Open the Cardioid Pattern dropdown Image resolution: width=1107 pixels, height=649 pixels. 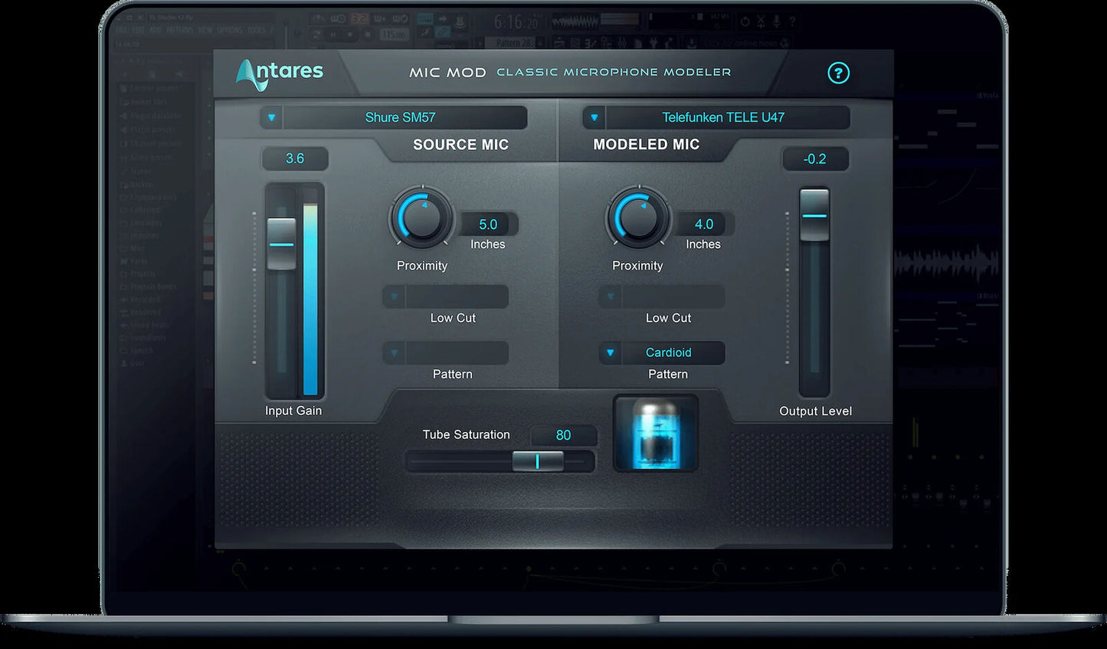point(660,352)
